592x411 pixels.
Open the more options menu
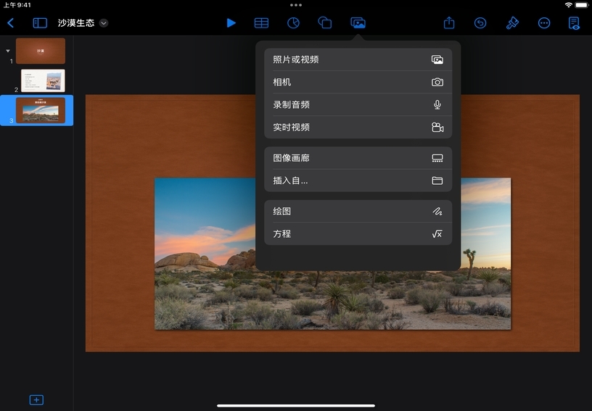[543, 23]
